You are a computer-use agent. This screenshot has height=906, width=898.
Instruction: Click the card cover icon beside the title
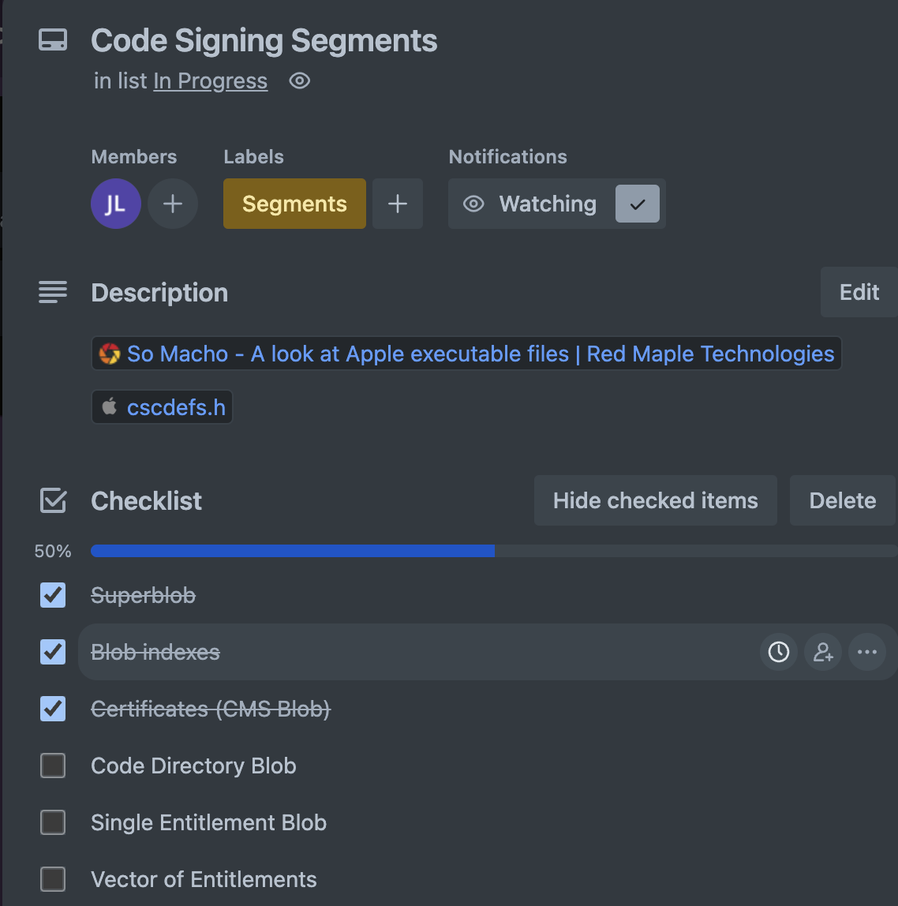click(52, 39)
